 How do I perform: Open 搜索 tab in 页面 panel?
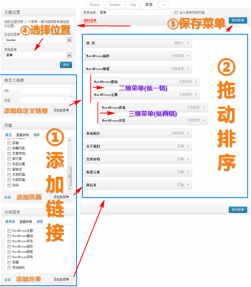click(x=36, y=135)
